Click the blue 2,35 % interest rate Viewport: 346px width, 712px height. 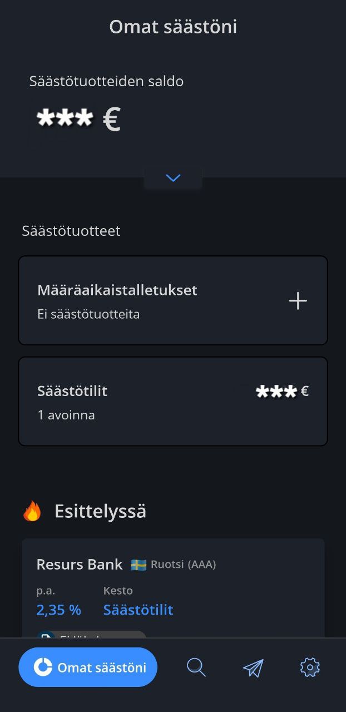58,610
